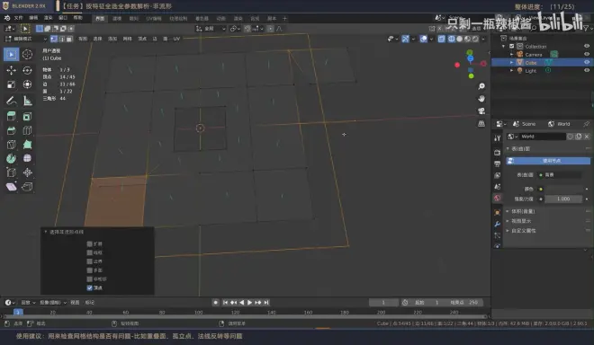This screenshot has width=594, height=345.
Task: Hide the Cube object in outliner
Action: [x=587, y=62]
